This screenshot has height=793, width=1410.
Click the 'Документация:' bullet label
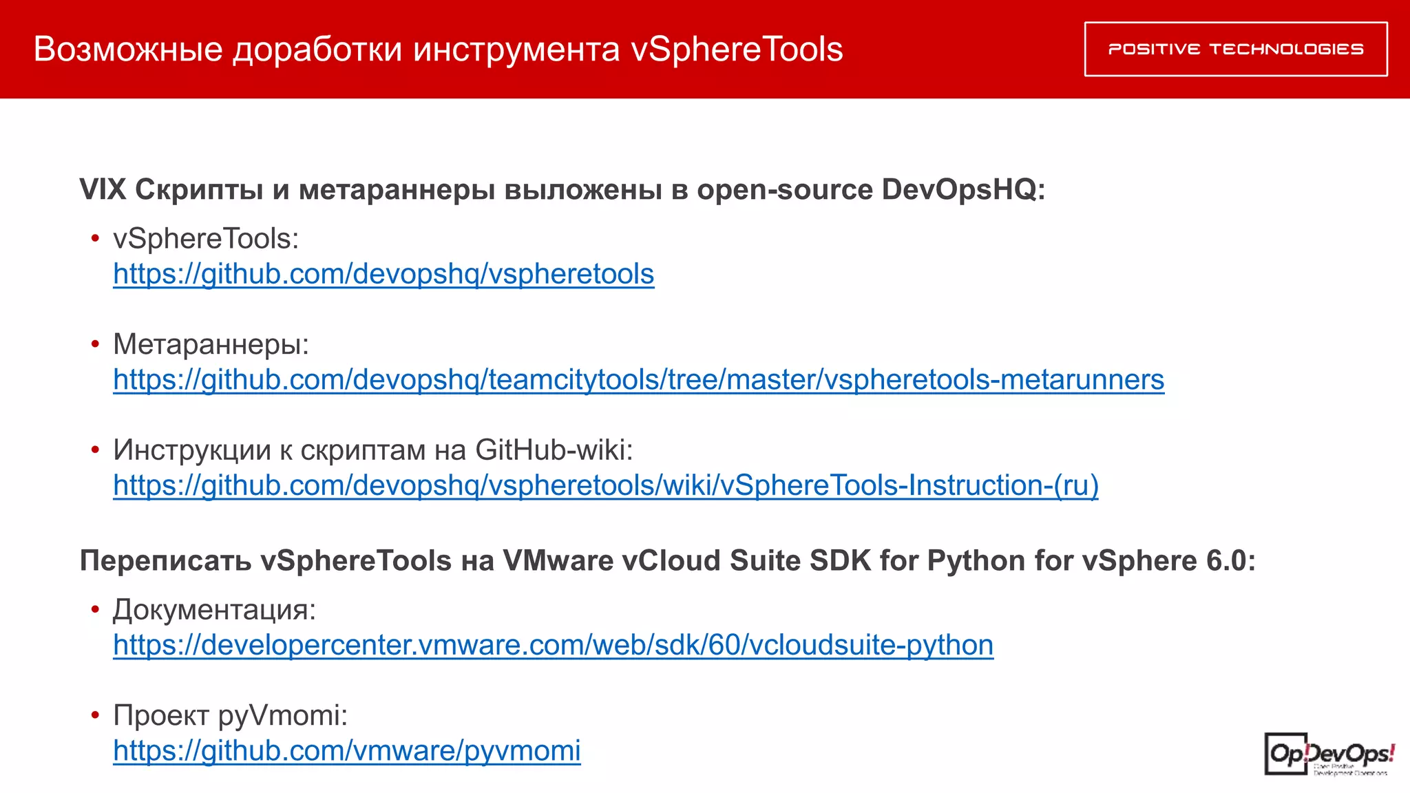point(214,609)
